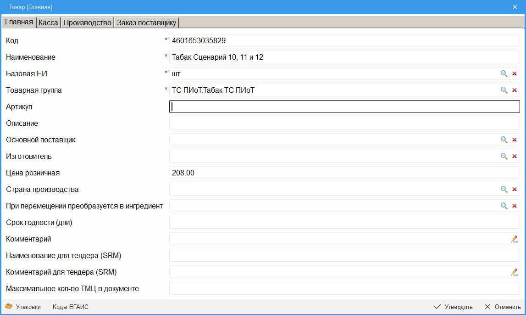Switch to the Касса tab
The height and width of the screenshot is (315, 526).
(x=48, y=22)
